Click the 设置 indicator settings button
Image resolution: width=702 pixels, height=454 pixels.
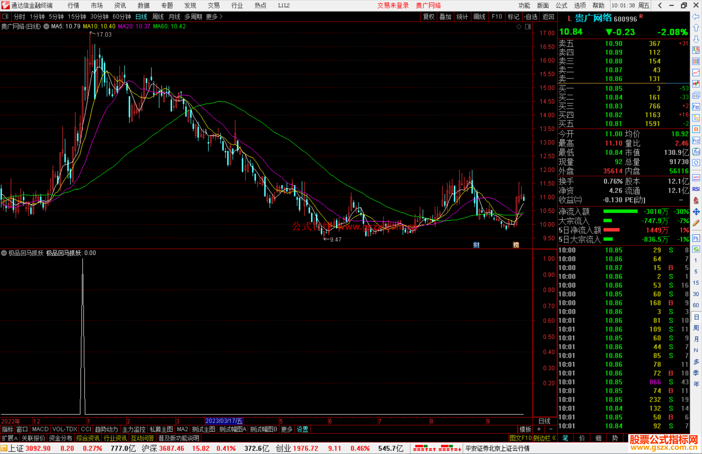coord(302,429)
